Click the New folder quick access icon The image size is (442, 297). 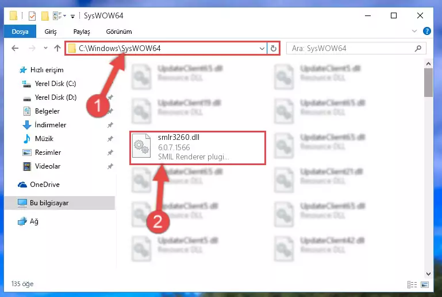tap(45, 15)
